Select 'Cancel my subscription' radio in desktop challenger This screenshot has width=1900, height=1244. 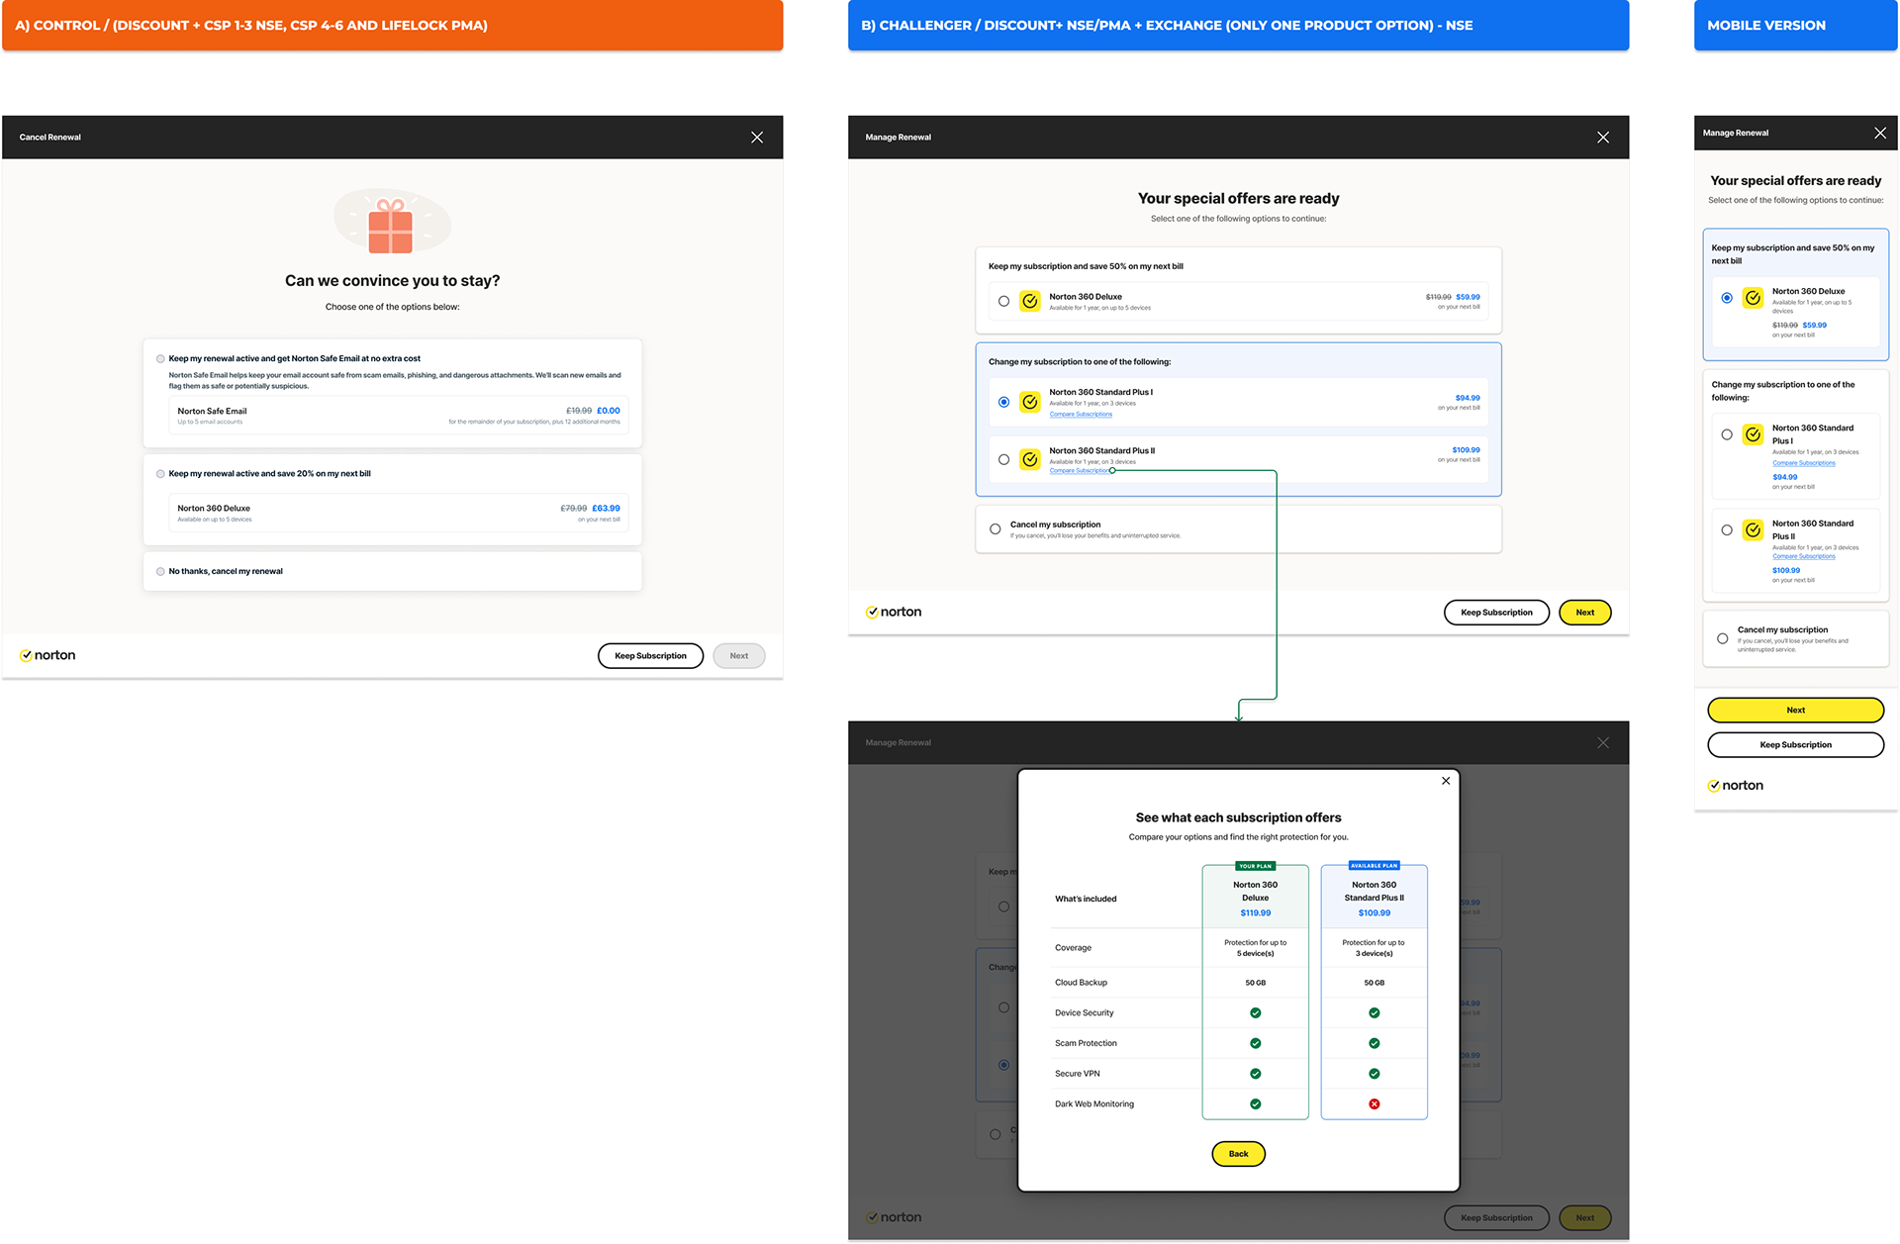coord(996,529)
